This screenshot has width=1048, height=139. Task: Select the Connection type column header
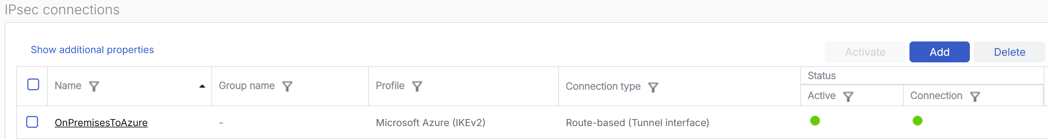pos(603,87)
